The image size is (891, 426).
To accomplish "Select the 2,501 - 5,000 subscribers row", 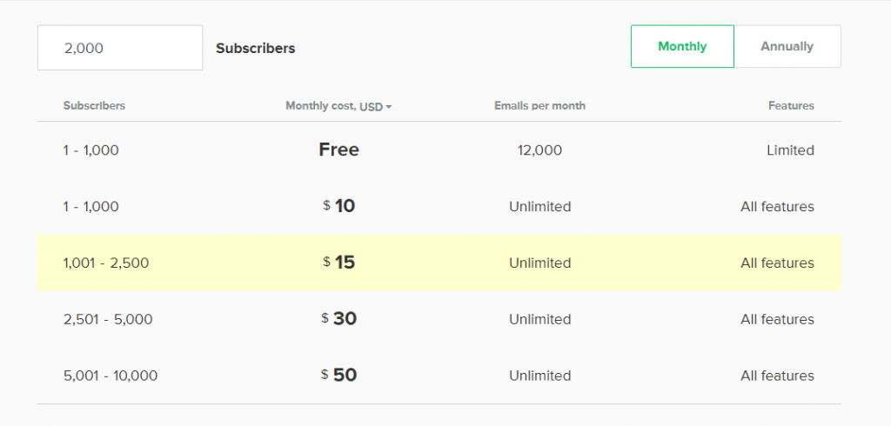I will 439,319.
